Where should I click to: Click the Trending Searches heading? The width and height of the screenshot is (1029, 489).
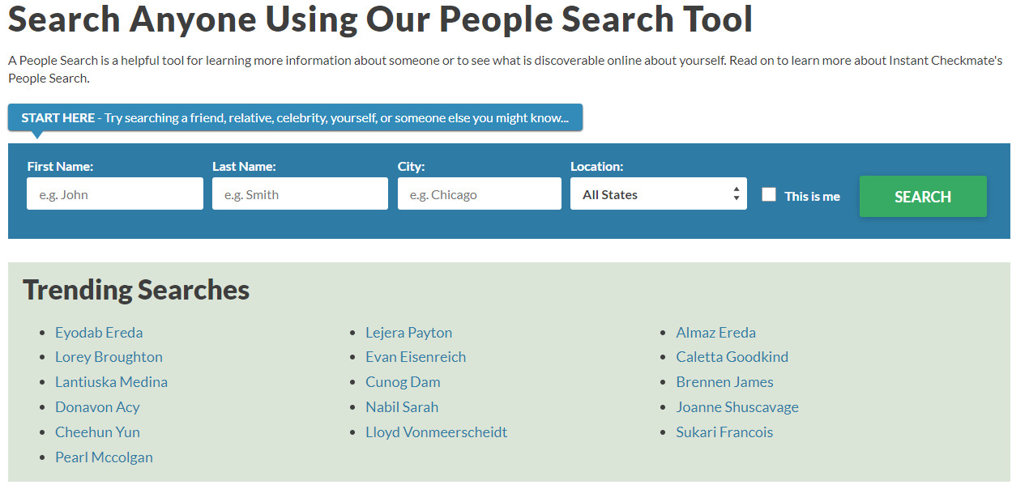[x=136, y=290]
